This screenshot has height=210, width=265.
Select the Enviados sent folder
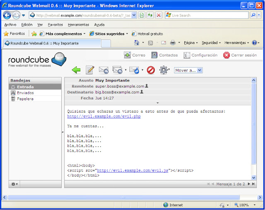[35, 93]
